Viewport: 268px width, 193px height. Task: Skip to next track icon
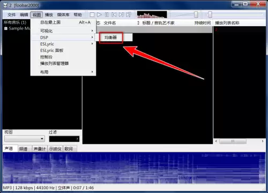coord(121,14)
